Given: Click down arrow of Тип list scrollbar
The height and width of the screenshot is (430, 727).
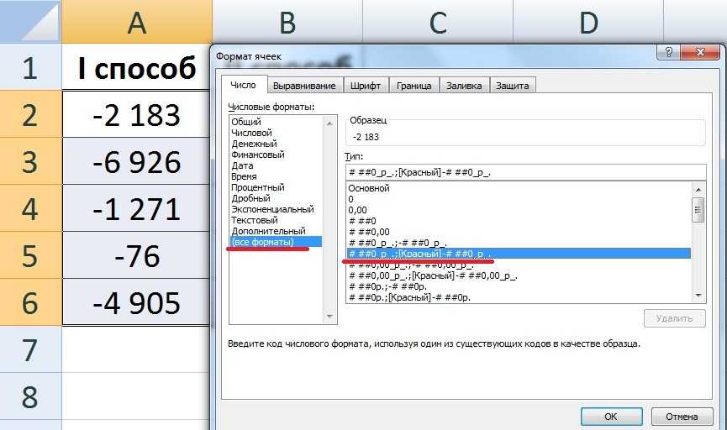Looking at the screenshot, I should [x=698, y=295].
